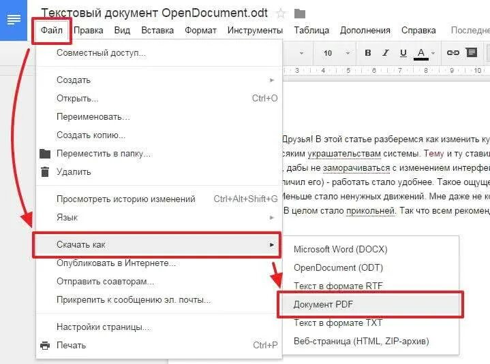Click the insert comment toolbar icon
This screenshot has height=364, width=490.
click(x=472, y=52)
